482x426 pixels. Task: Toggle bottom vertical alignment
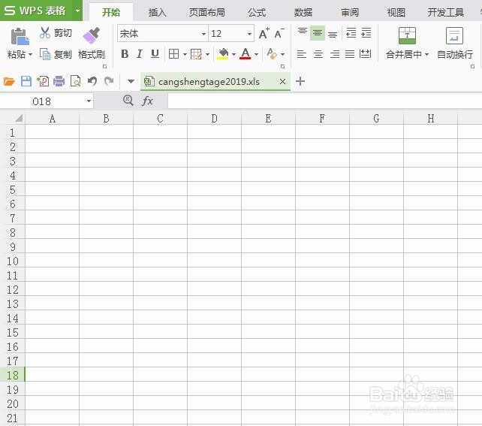333,34
